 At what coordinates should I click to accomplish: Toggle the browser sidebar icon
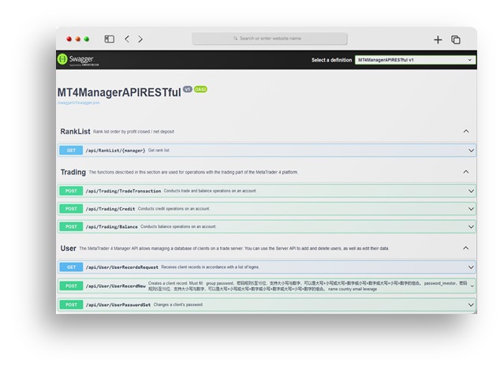(110, 39)
